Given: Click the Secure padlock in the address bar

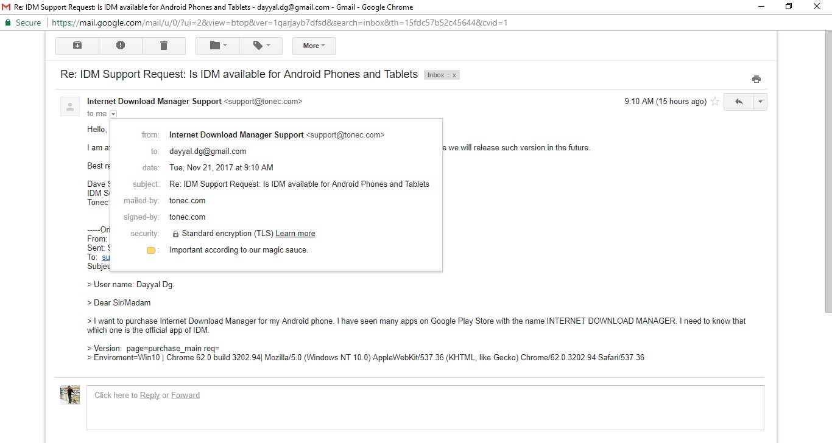Looking at the screenshot, I should tap(8, 23).
